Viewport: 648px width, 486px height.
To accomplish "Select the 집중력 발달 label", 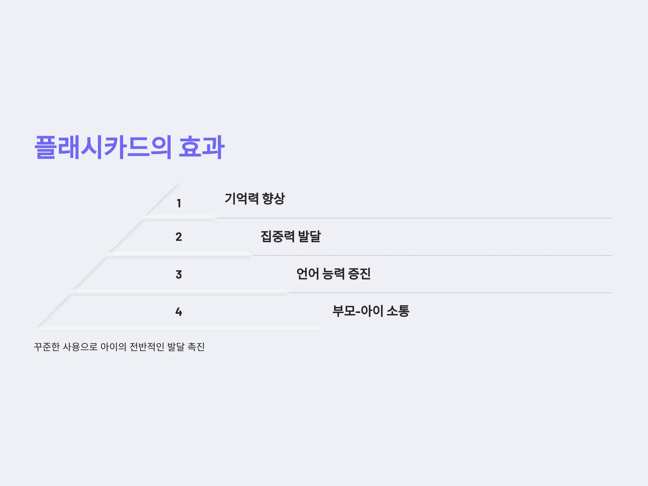I will click(291, 237).
